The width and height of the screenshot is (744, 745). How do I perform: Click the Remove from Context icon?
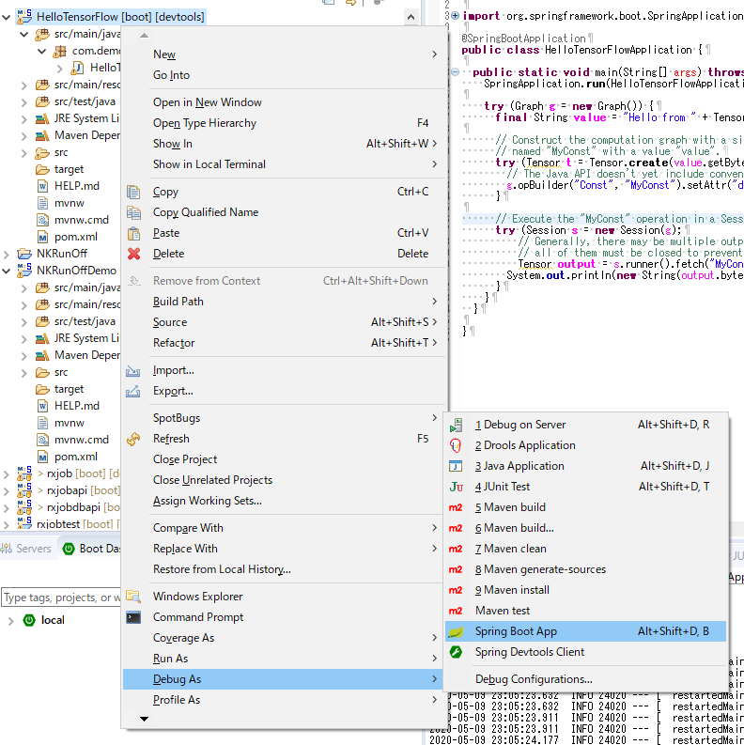click(x=134, y=281)
